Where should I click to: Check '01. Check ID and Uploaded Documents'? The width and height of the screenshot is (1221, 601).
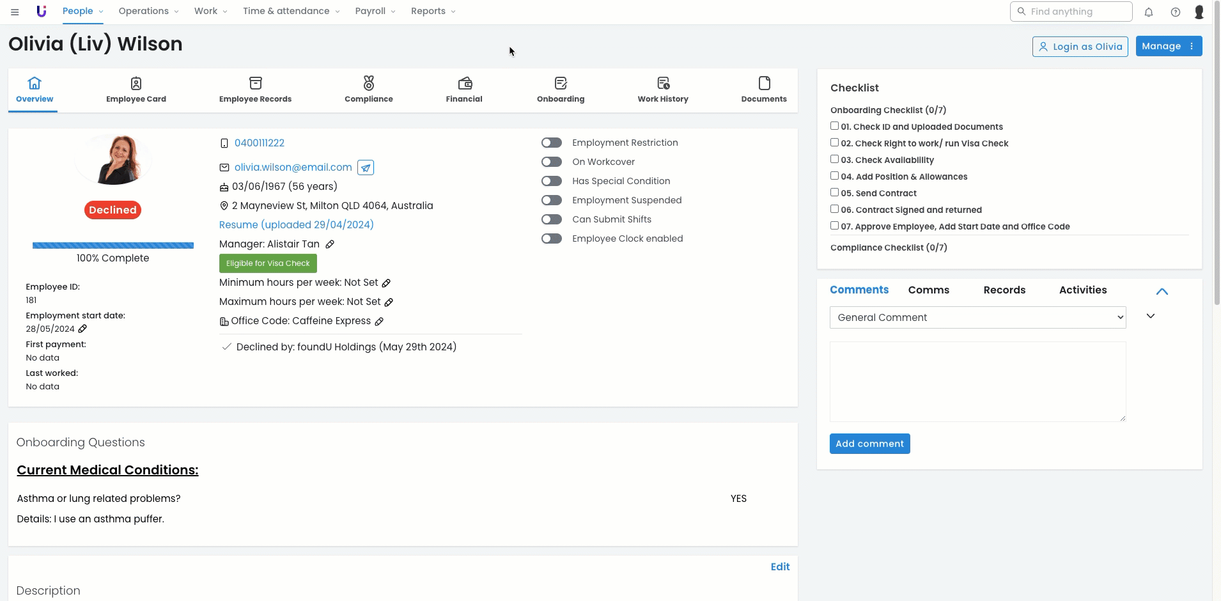pyautogui.click(x=834, y=126)
